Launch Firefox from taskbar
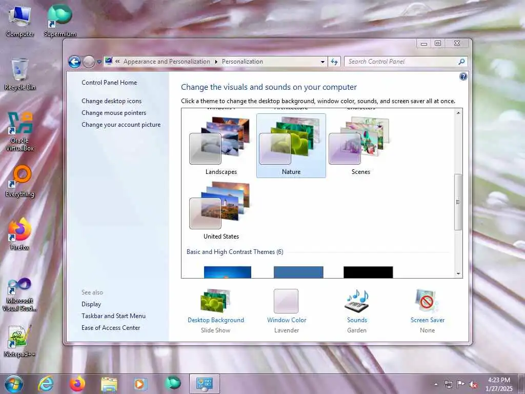 [77, 384]
